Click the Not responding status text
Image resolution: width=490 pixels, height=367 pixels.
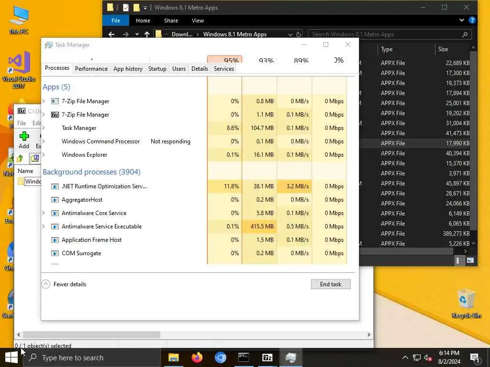[x=170, y=141]
